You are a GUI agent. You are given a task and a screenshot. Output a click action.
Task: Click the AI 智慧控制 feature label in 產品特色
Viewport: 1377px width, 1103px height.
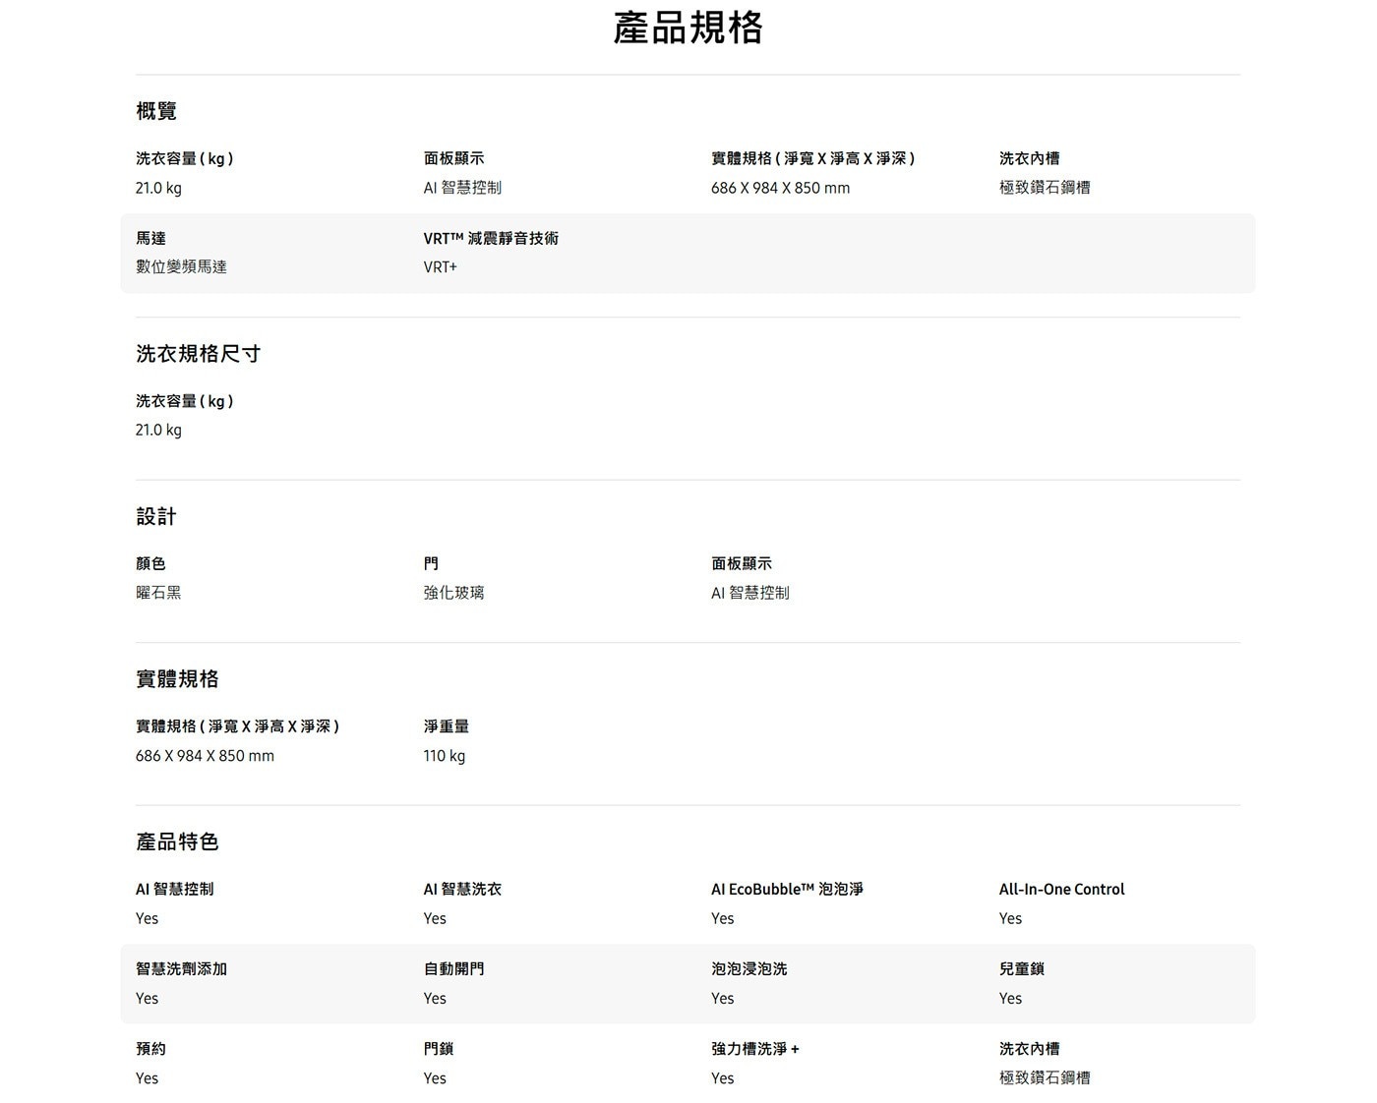pyautogui.click(x=174, y=889)
